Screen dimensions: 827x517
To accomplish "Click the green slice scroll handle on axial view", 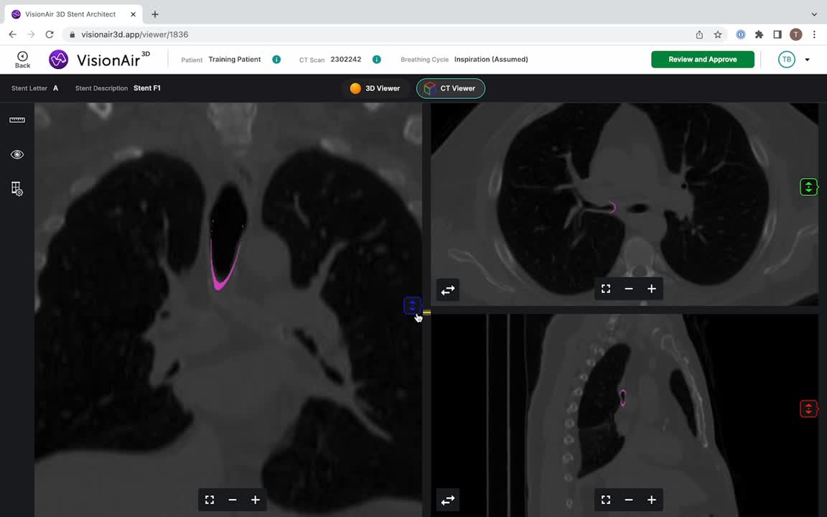I will [x=808, y=187].
